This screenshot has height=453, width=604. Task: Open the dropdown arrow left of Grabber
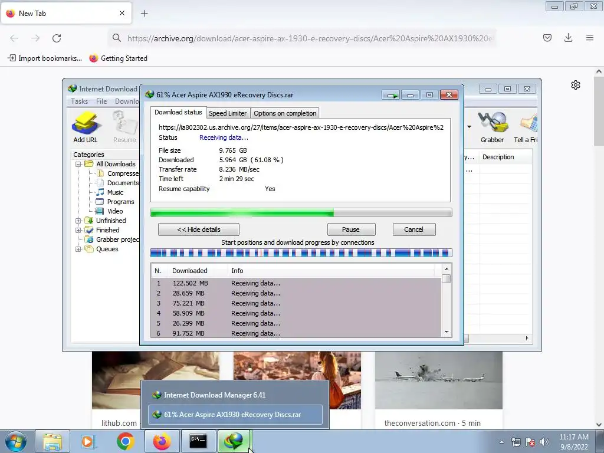click(x=469, y=127)
